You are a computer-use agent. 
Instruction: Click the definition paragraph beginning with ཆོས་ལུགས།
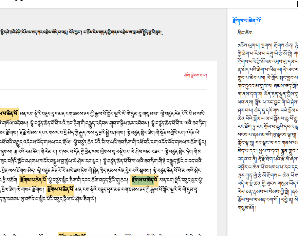[x=268, y=126]
